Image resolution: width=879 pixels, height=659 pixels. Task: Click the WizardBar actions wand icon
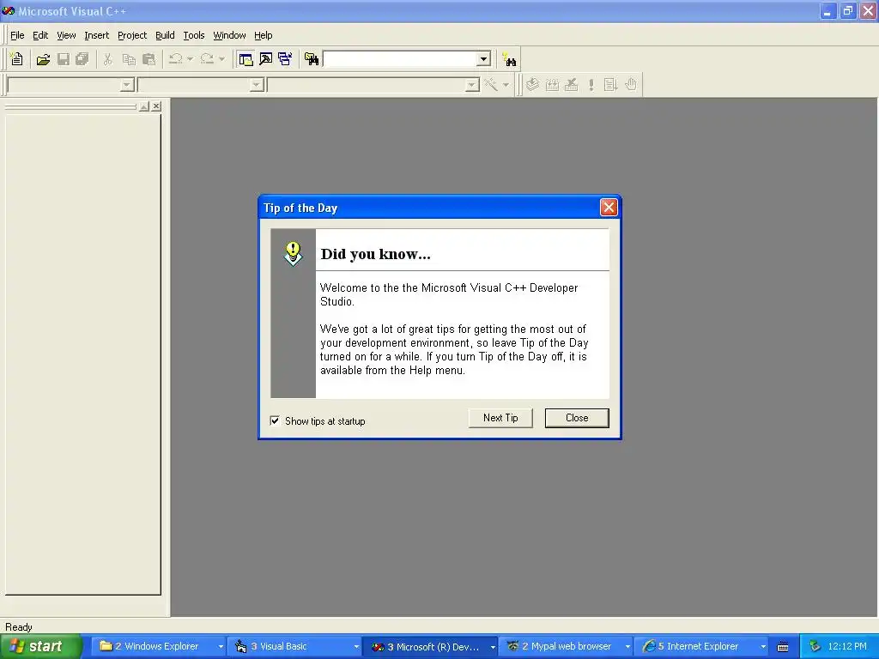(x=491, y=85)
